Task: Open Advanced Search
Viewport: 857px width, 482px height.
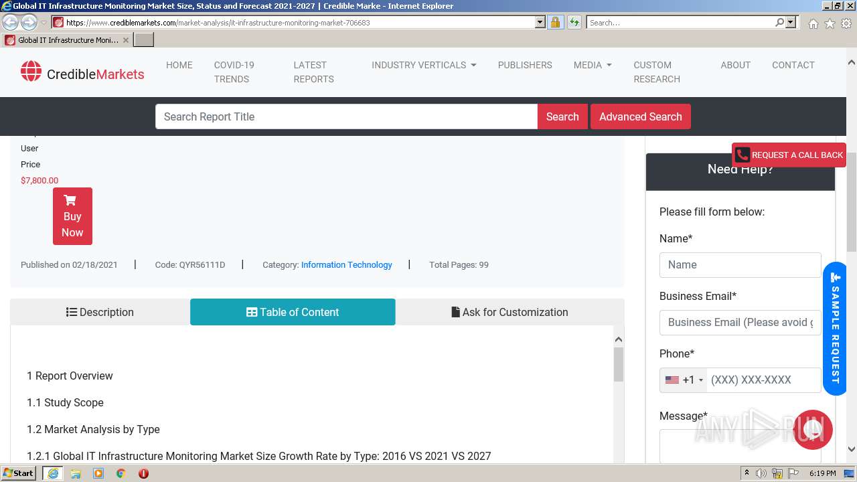Action: pyautogui.click(x=641, y=116)
